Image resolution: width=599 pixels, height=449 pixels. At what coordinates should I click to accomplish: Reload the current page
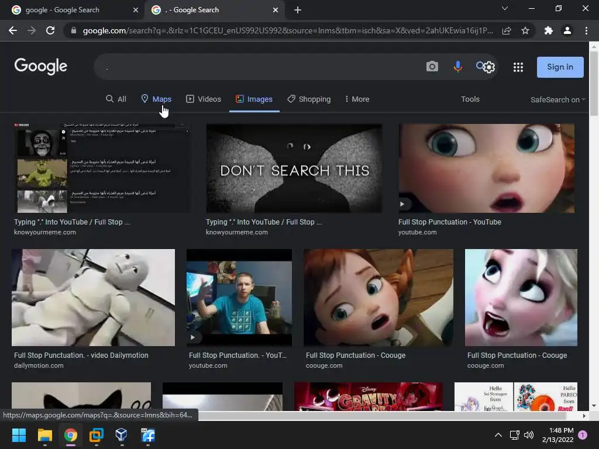(x=50, y=30)
